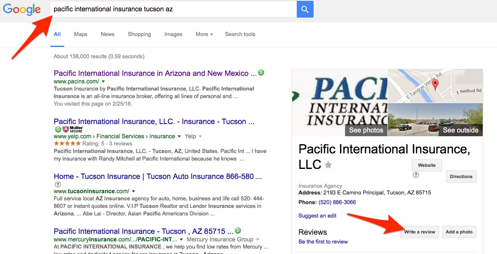
Task: Click the McAfee Secure badge icon
Action: 72,129
